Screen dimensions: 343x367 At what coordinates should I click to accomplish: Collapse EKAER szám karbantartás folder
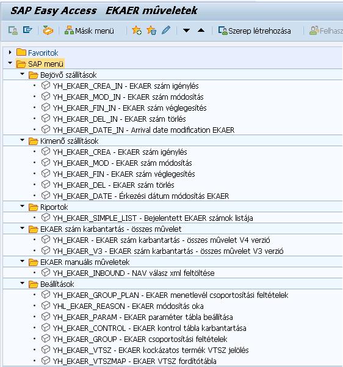(23, 228)
